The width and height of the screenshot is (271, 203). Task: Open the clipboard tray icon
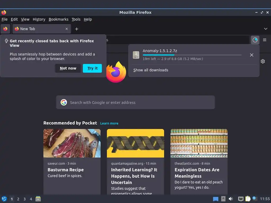point(248,199)
